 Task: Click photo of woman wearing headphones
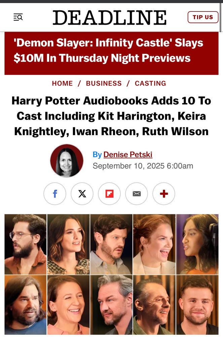pos(197,244)
